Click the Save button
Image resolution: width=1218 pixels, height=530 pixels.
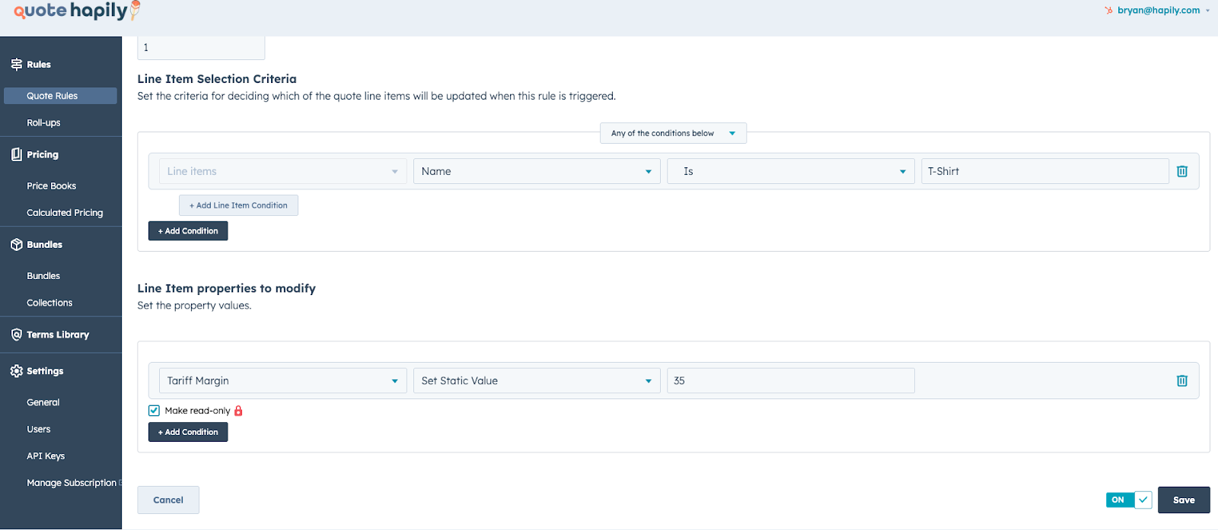tap(1183, 500)
